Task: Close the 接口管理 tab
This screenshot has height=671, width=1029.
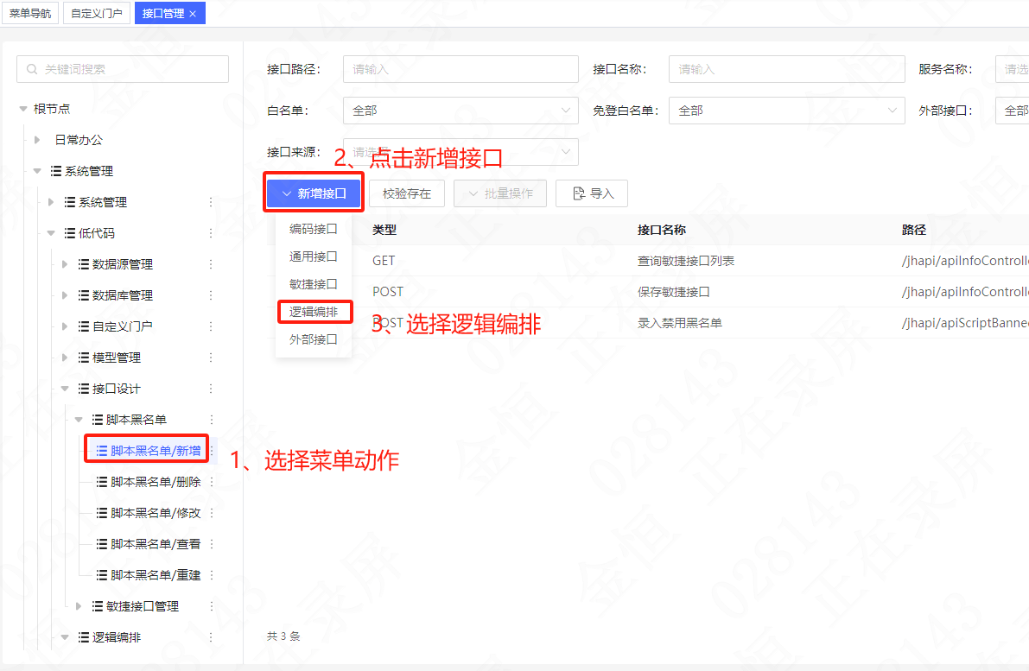Action: (193, 14)
